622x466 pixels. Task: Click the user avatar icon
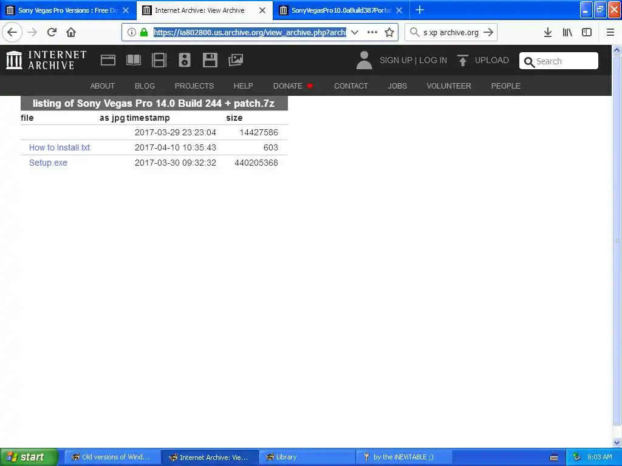pos(364,60)
